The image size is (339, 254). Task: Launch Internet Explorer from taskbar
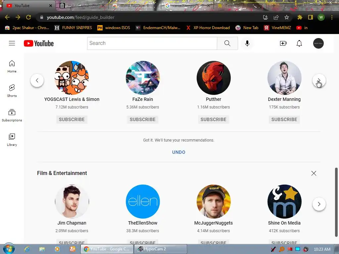(x=27, y=249)
